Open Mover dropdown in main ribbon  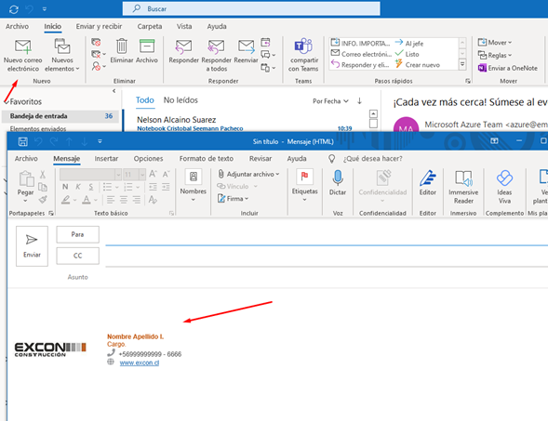495,43
